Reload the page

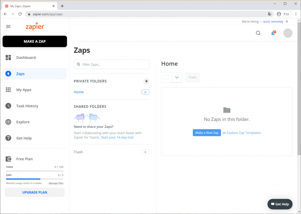point(20,14)
